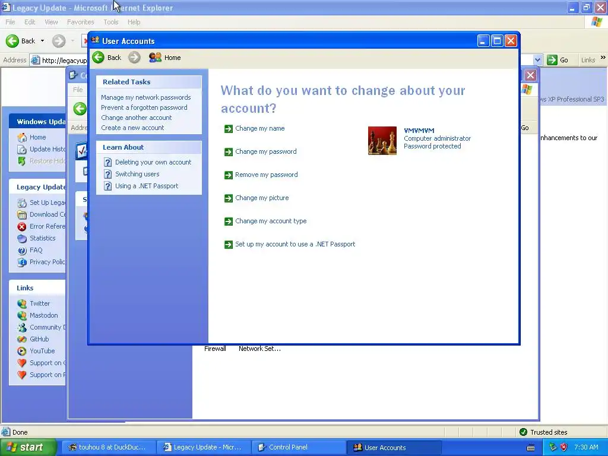Click Remove my password link

267,175
